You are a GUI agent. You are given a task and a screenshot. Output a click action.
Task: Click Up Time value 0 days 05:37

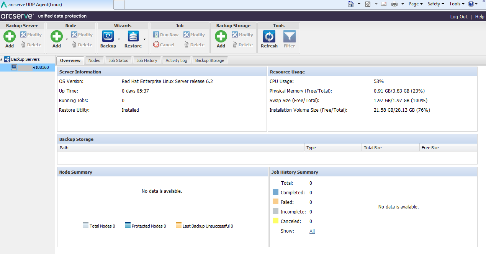pos(135,91)
